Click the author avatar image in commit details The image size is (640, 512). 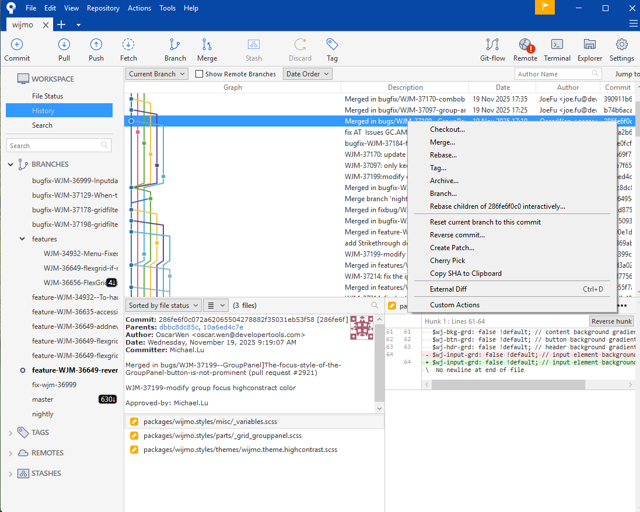tap(361, 328)
